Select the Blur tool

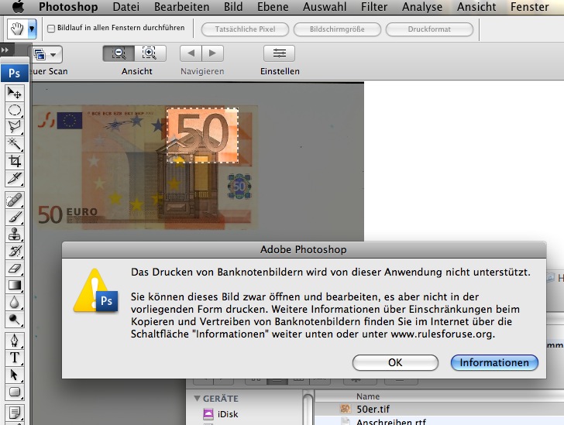pos(15,302)
